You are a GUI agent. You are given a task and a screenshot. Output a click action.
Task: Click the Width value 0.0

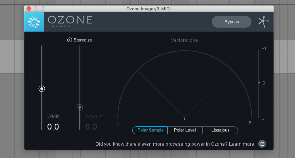click(53, 127)
